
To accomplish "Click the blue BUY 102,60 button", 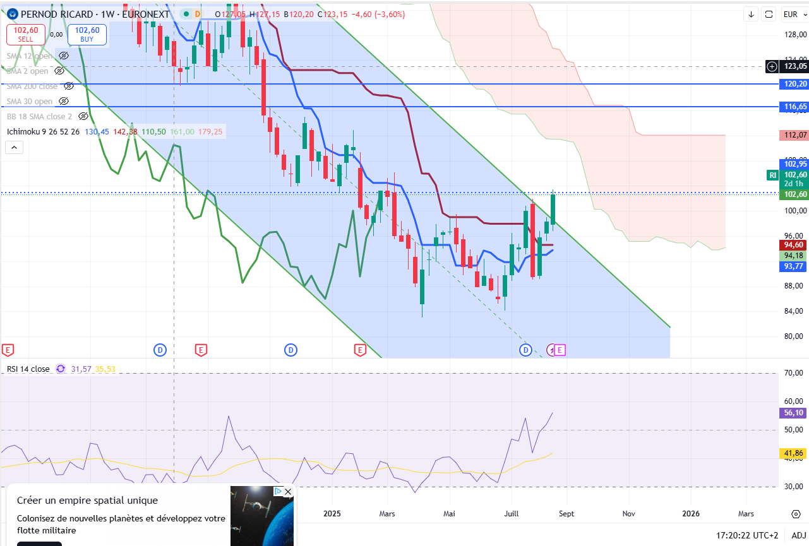I will (x=87, y=34).
